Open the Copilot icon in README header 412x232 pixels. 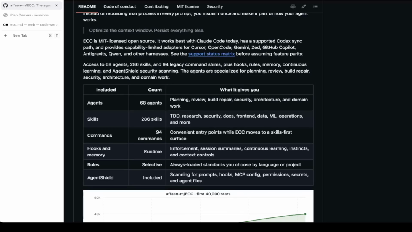293,6
